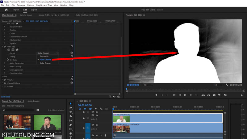
Task: Open Program monitor button editor plus icon
Action: [242, 95]
